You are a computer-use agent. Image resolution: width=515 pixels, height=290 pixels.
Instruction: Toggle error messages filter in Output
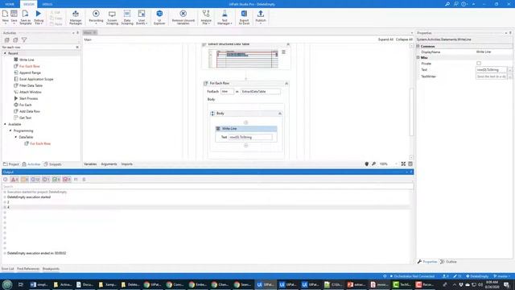click(14, 180)
